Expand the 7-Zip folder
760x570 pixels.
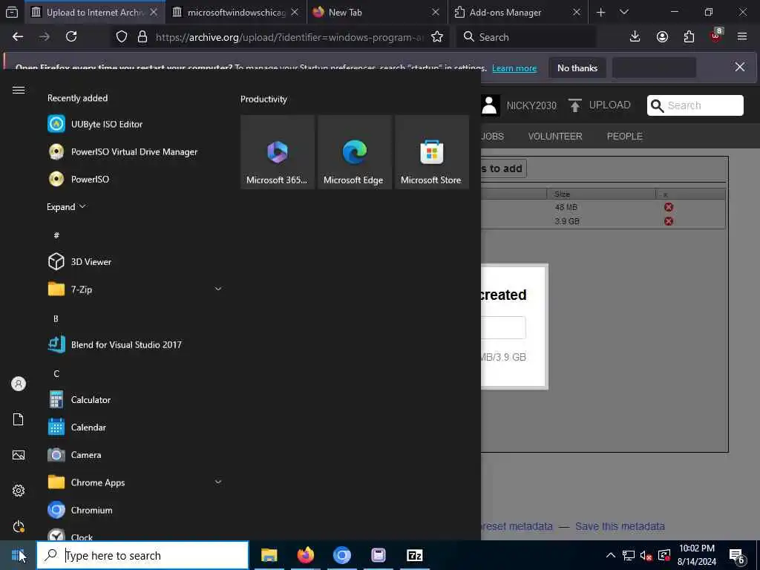coord(218,289)
